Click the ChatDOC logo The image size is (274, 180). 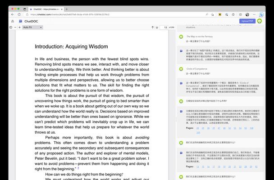click(x=28, y=21)
